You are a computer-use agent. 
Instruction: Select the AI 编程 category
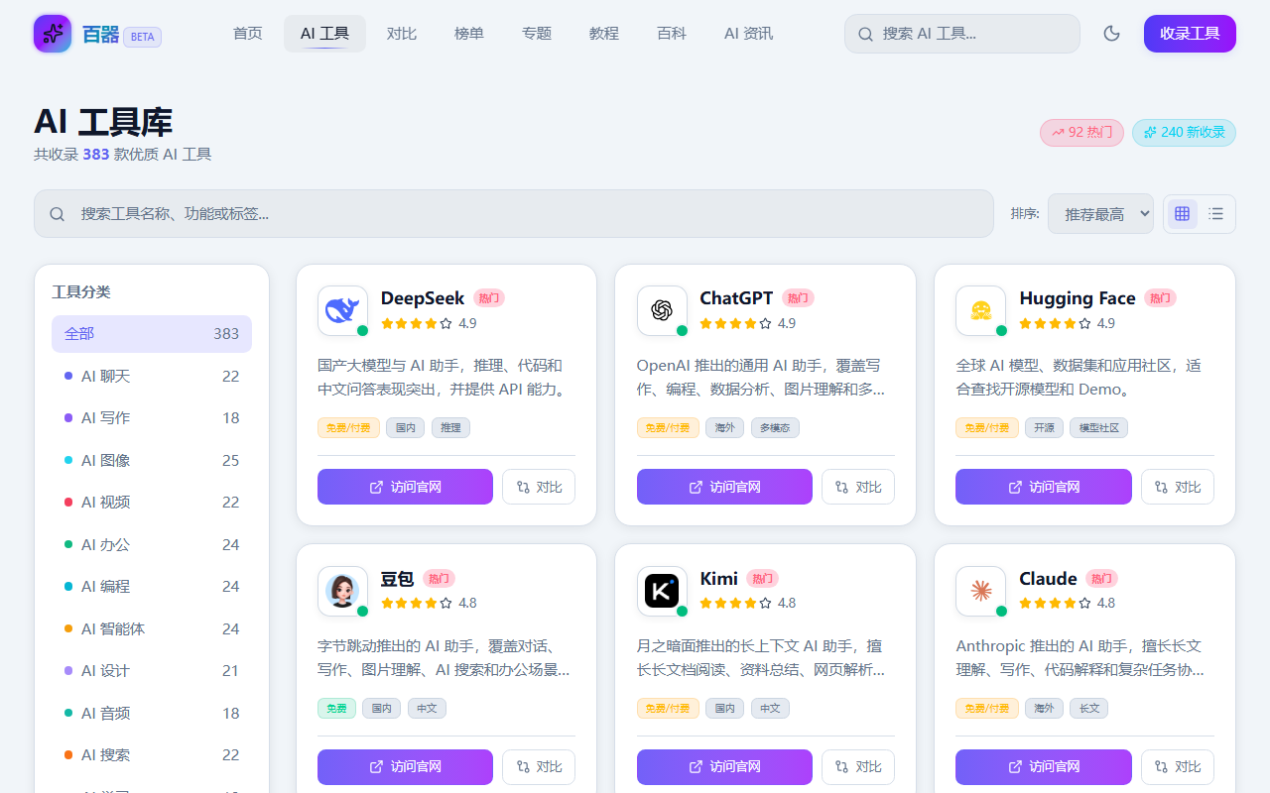tap(152, 587)
